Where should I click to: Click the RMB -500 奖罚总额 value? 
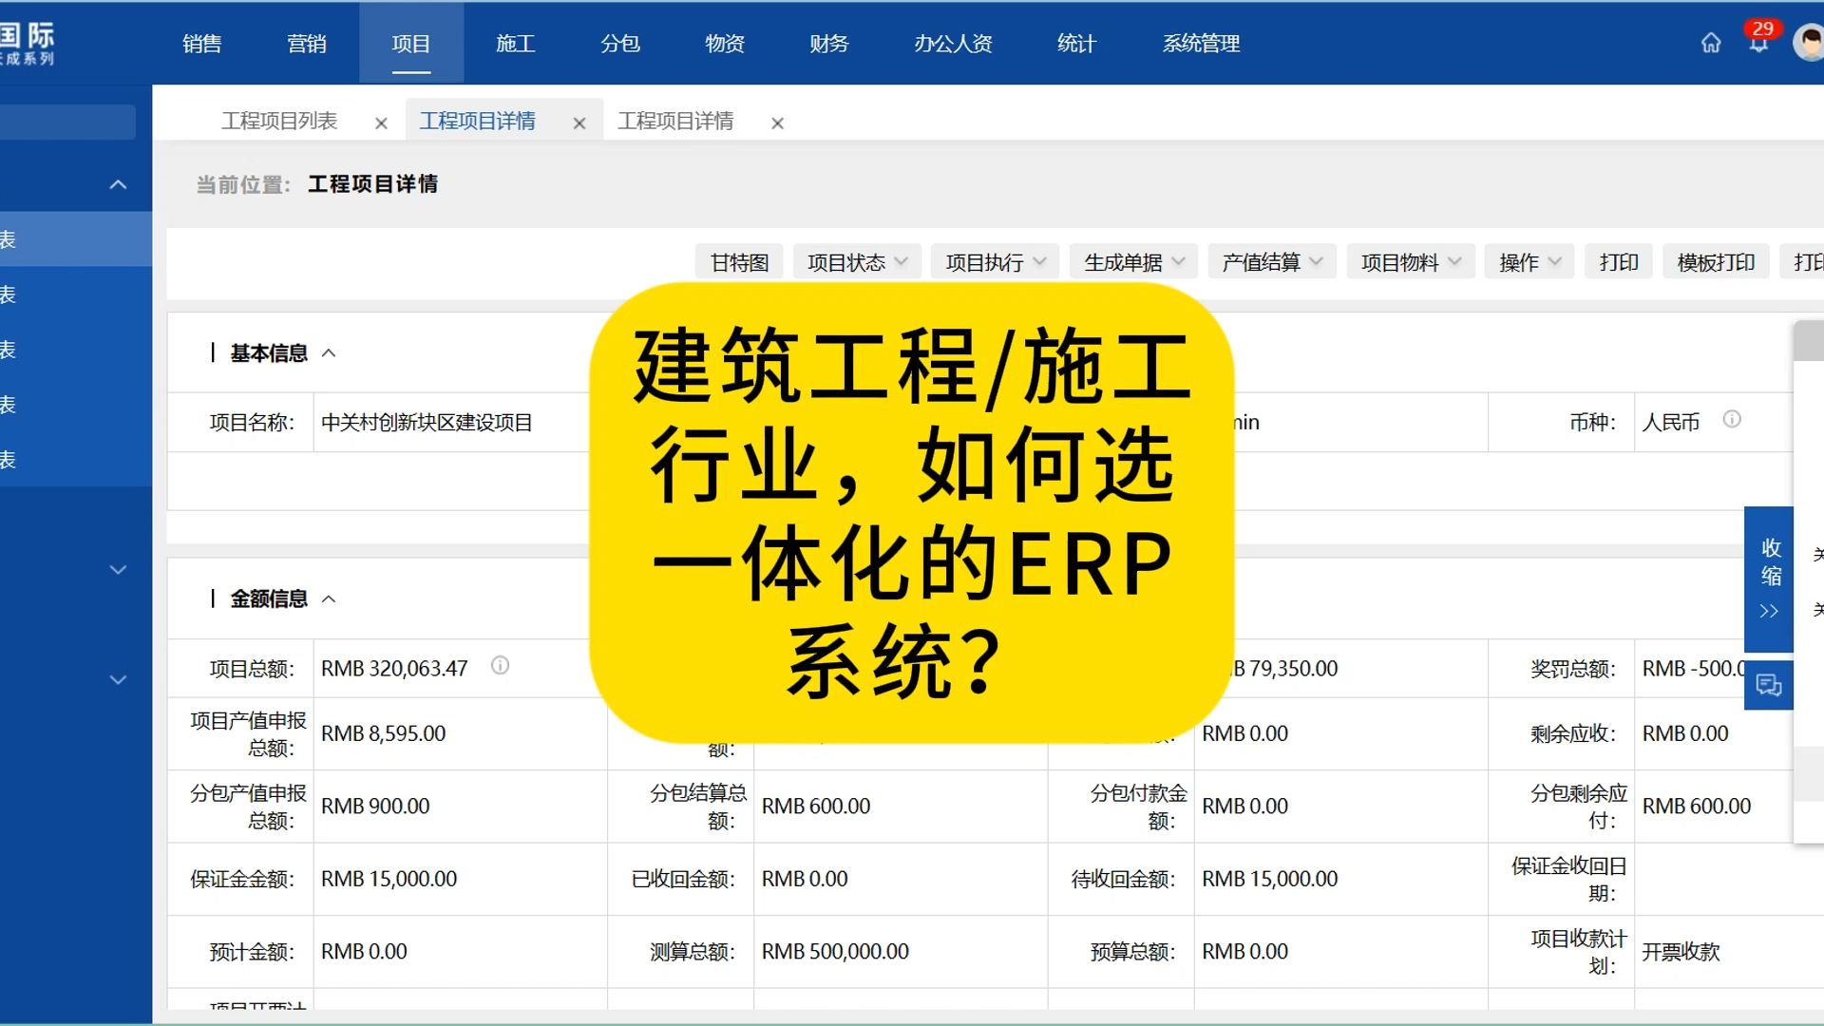tap(1693, 669)
